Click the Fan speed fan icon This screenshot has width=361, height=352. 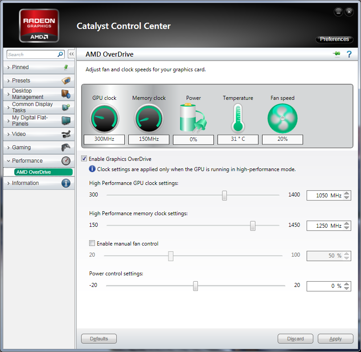pos(283,119)
